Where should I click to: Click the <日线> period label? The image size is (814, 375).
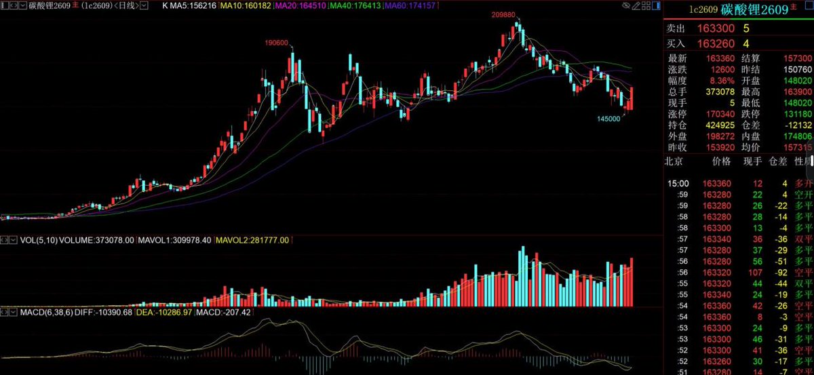coord(126,6)
